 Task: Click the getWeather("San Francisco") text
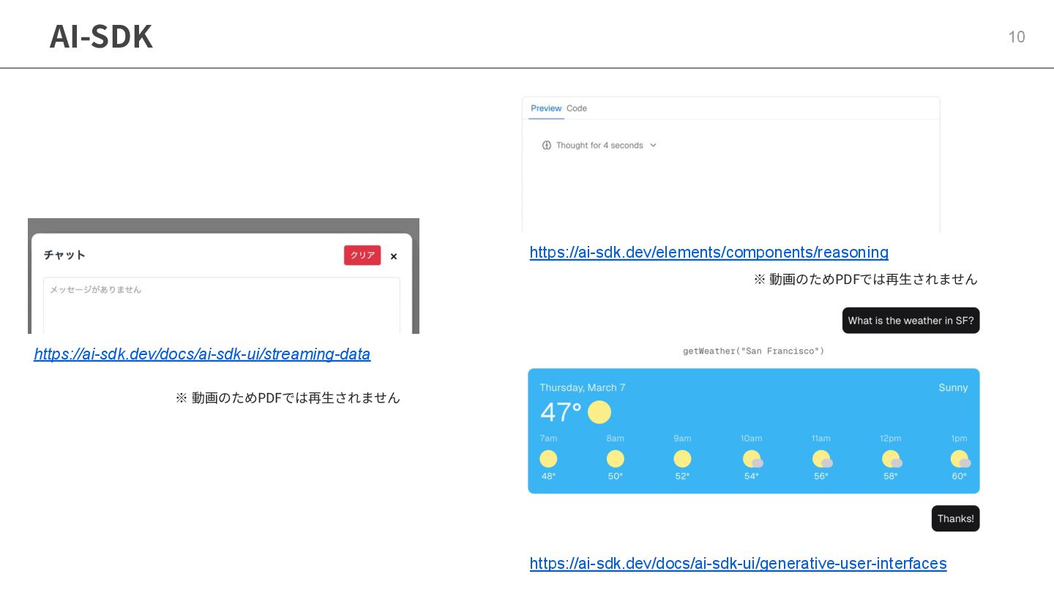[753, 351]
